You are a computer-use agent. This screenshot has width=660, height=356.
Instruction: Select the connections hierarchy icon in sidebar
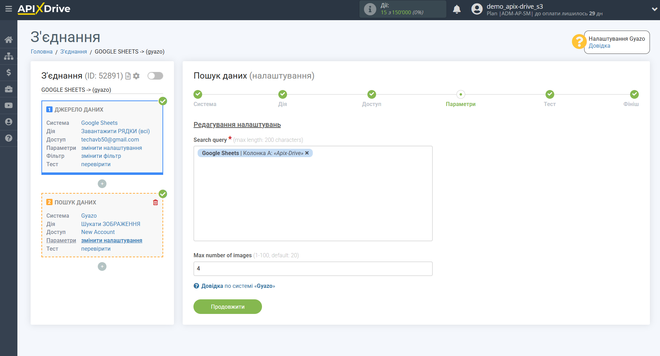(x=9, y=56)
